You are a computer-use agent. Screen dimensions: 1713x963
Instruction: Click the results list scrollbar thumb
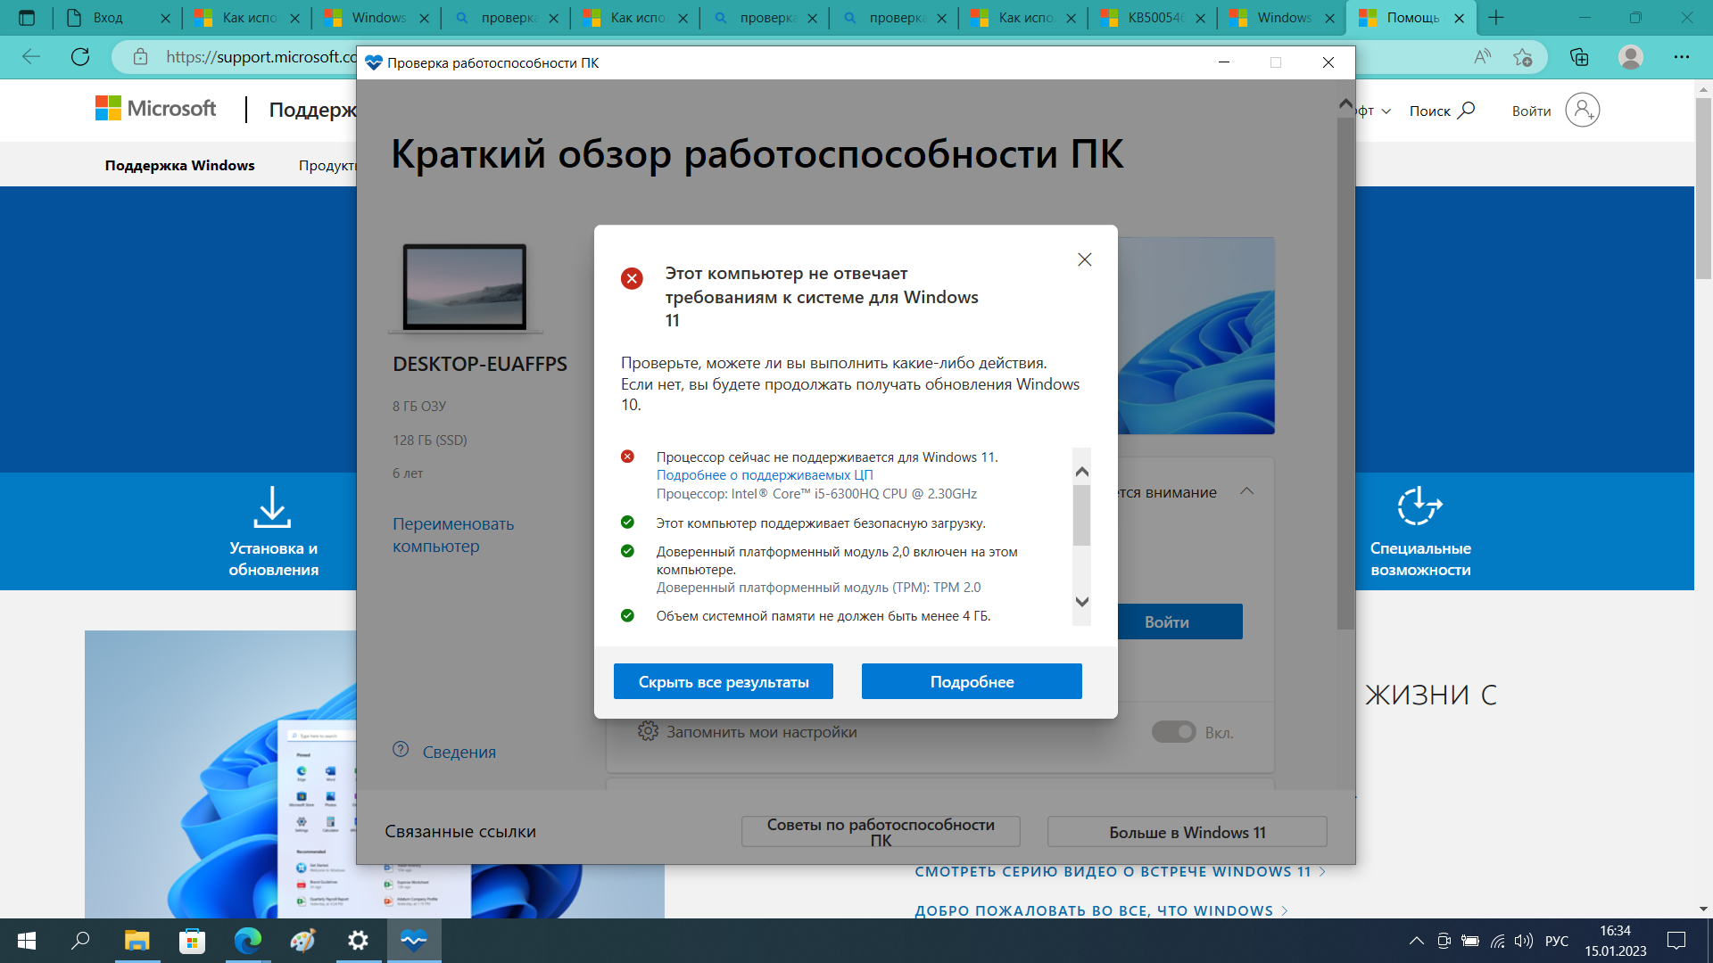tap(1082, 514)
